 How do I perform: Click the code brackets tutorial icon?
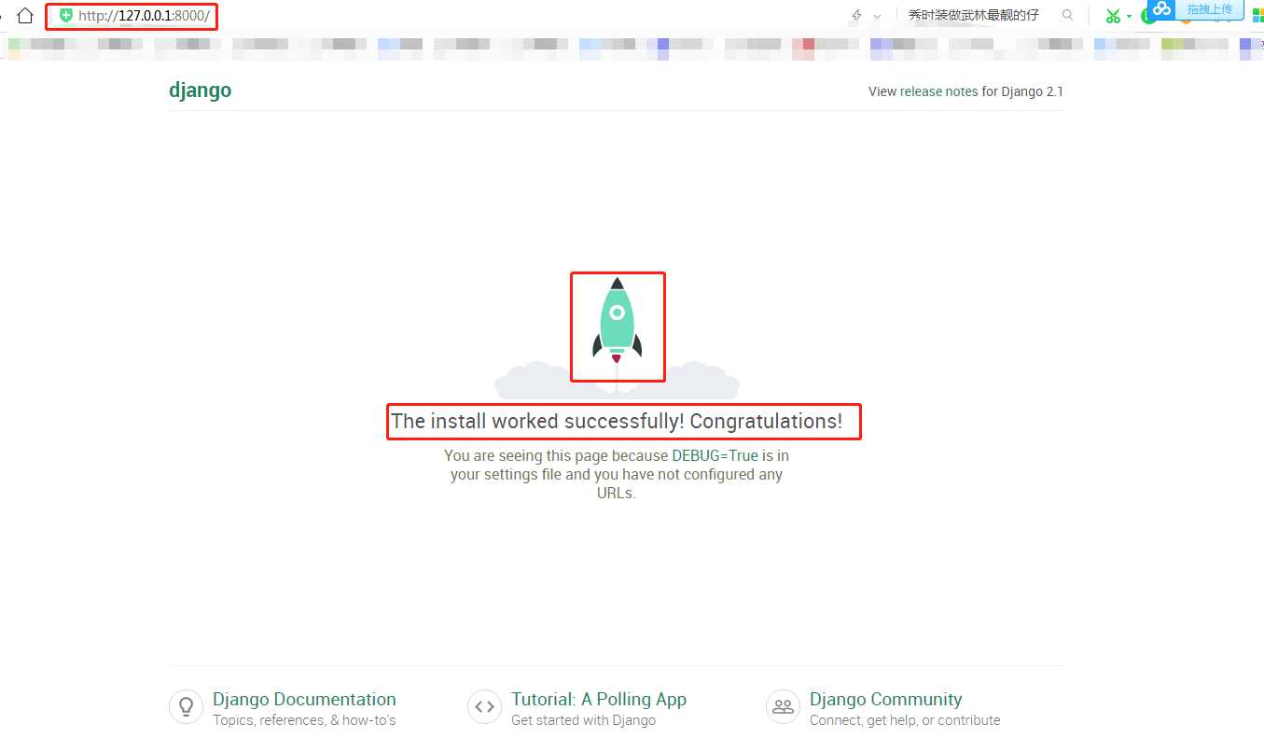coord(484,706)
